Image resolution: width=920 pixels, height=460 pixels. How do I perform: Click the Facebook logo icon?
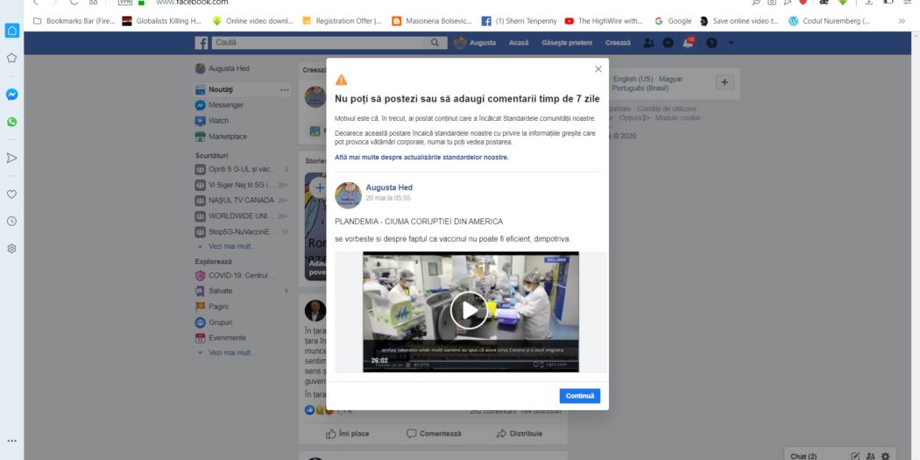point(202,42)
